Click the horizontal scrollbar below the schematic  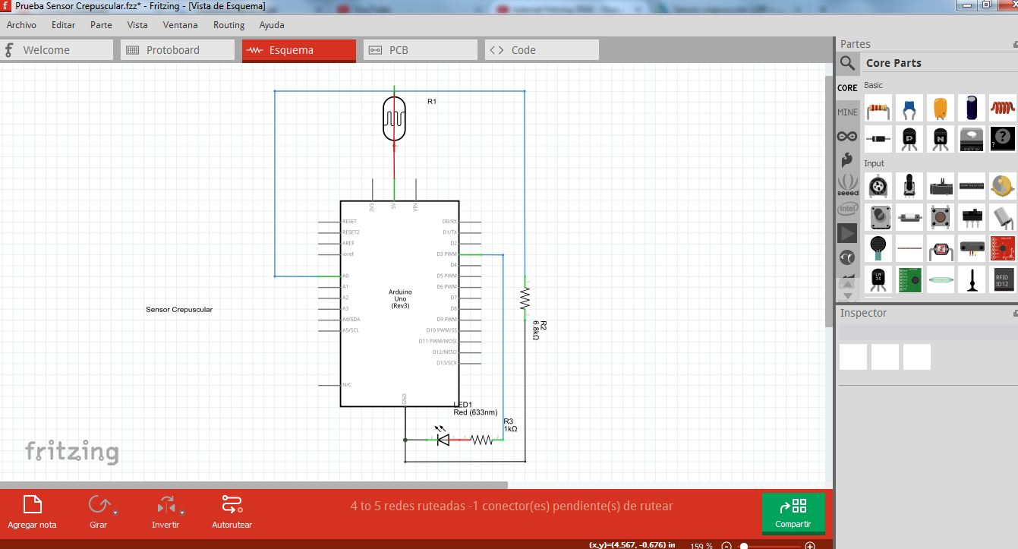[x=251, y=484]
